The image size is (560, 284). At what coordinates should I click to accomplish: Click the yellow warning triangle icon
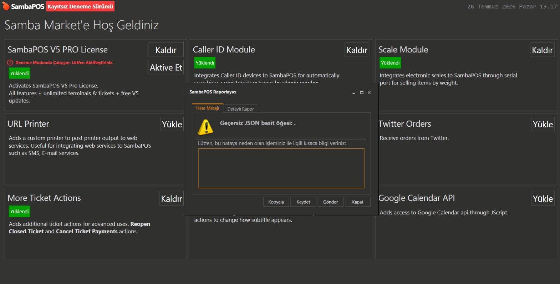pos(205,127)
